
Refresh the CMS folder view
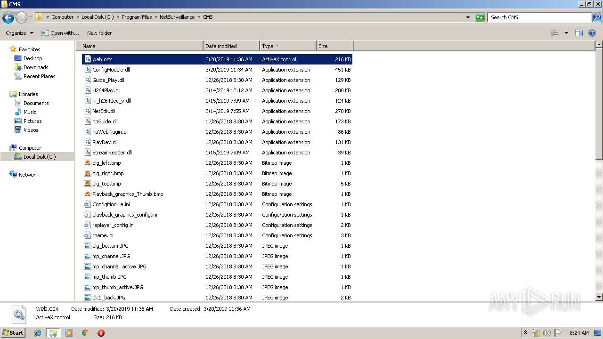(x=480, y=17)
